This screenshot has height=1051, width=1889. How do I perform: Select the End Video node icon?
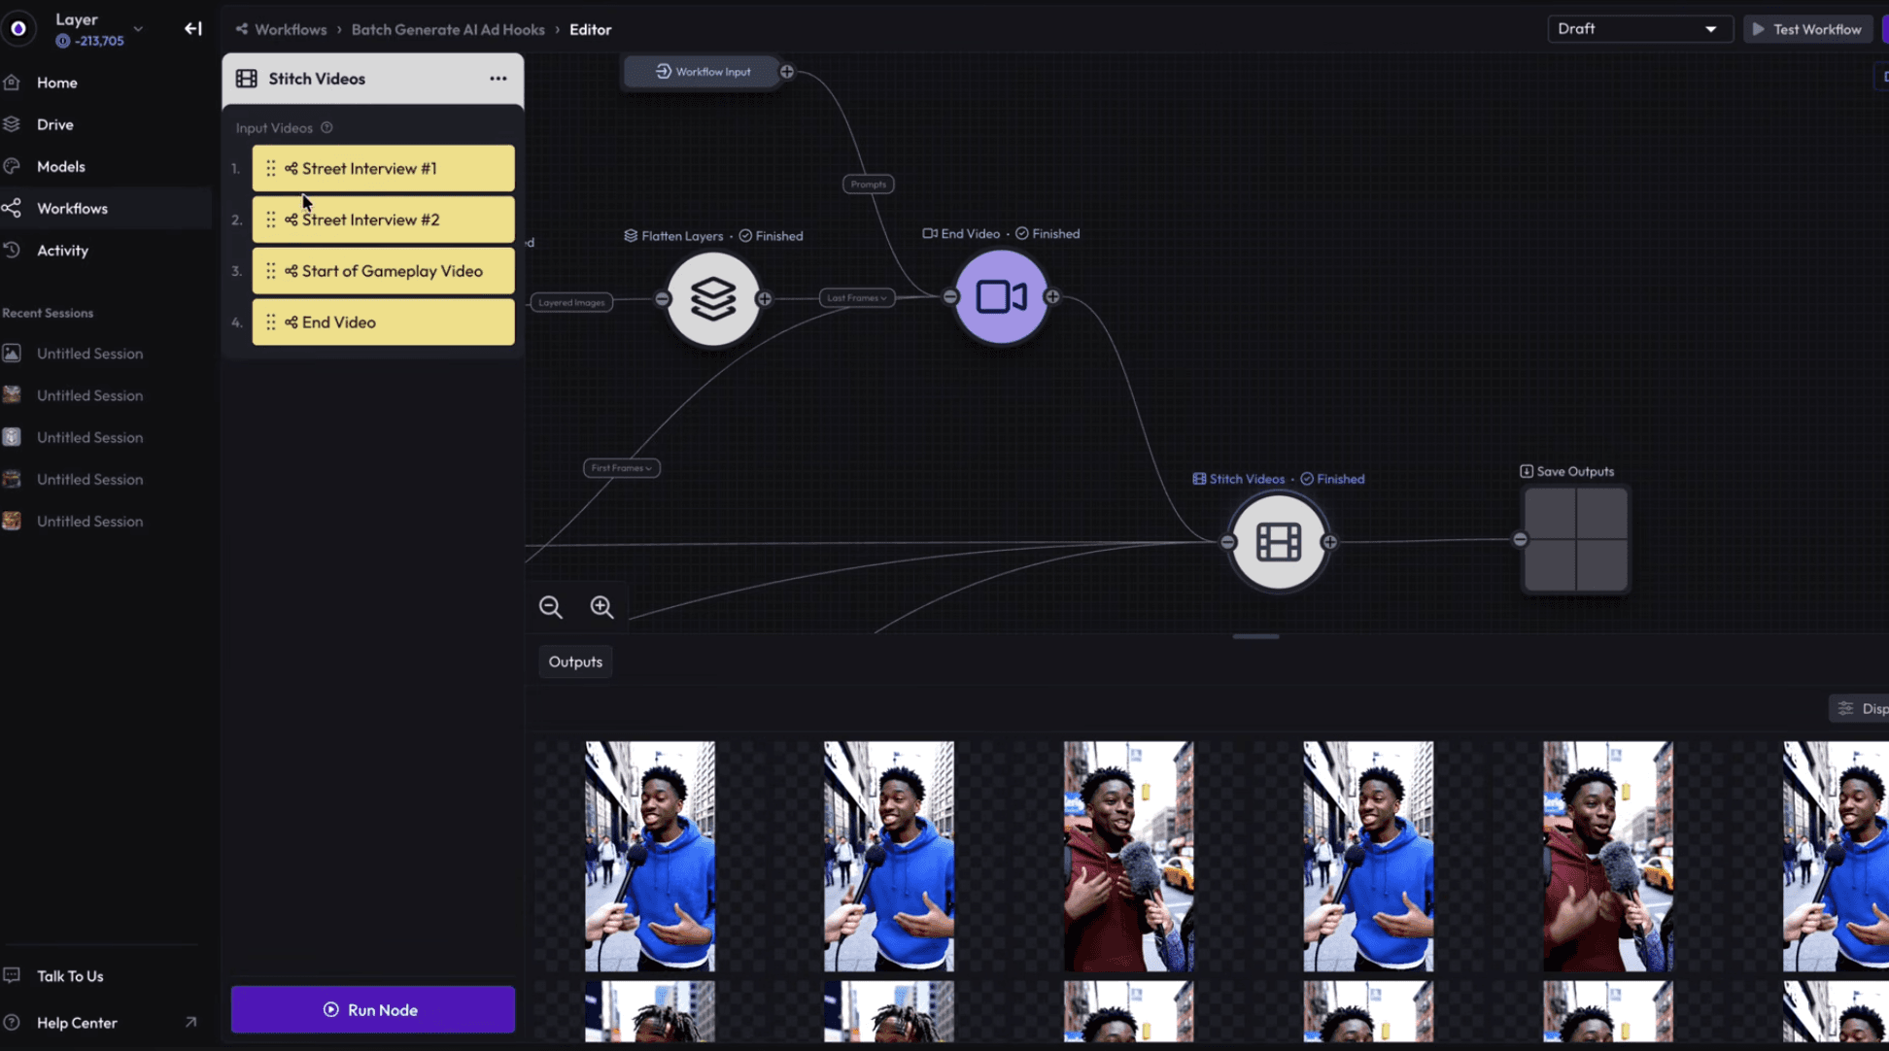point(1001,297)
